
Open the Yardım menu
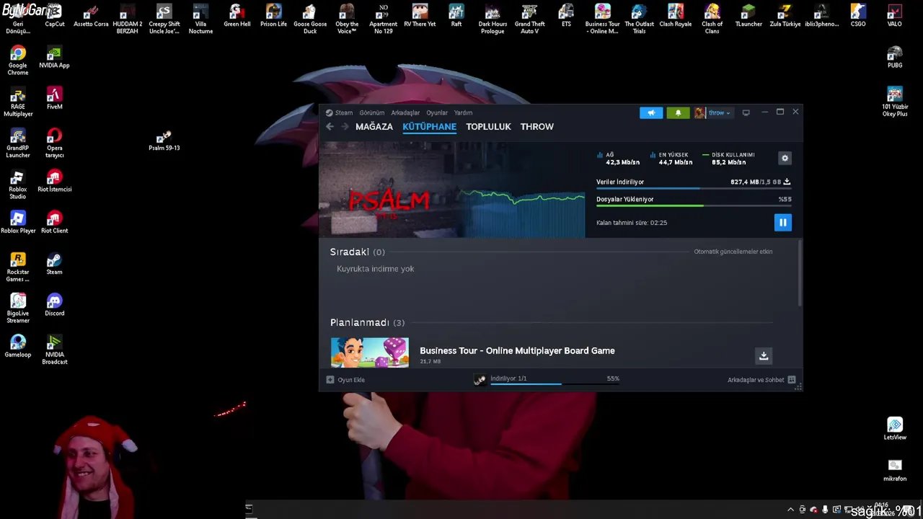[463, 112]
